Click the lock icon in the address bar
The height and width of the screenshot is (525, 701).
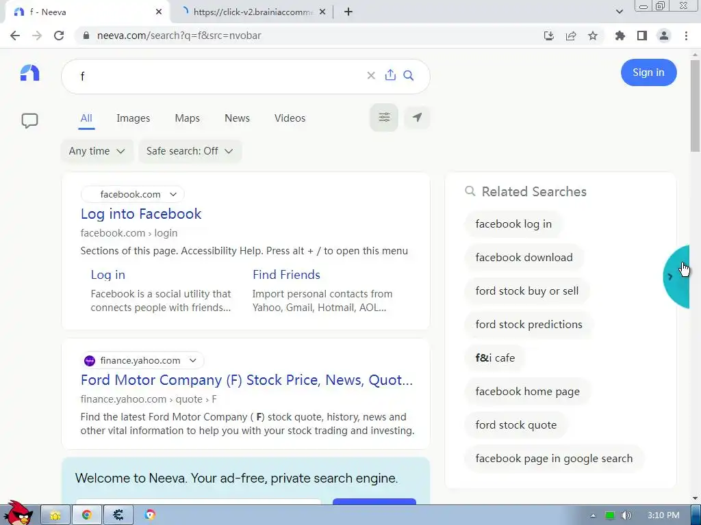click(86, 36)
